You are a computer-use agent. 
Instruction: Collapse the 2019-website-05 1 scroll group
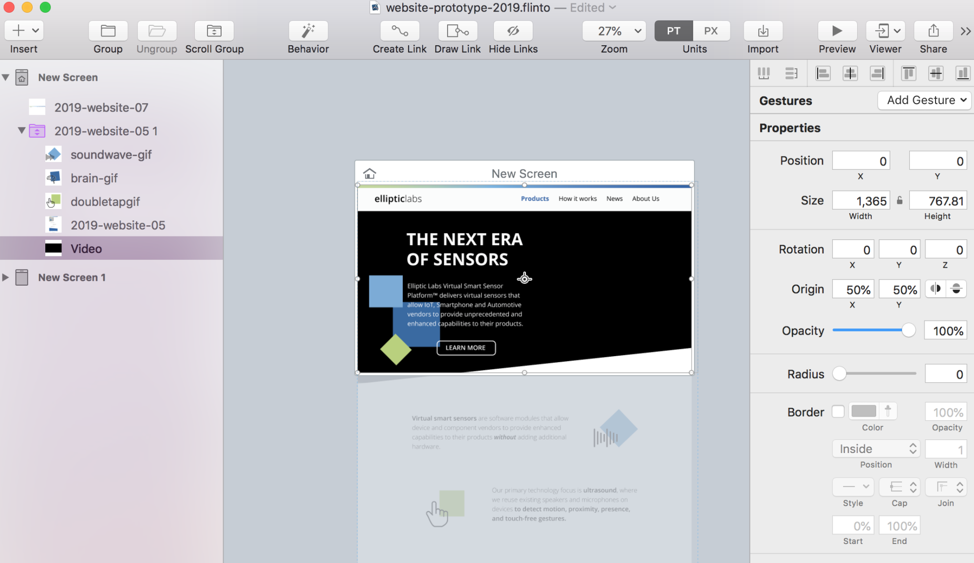pos(21,130)
